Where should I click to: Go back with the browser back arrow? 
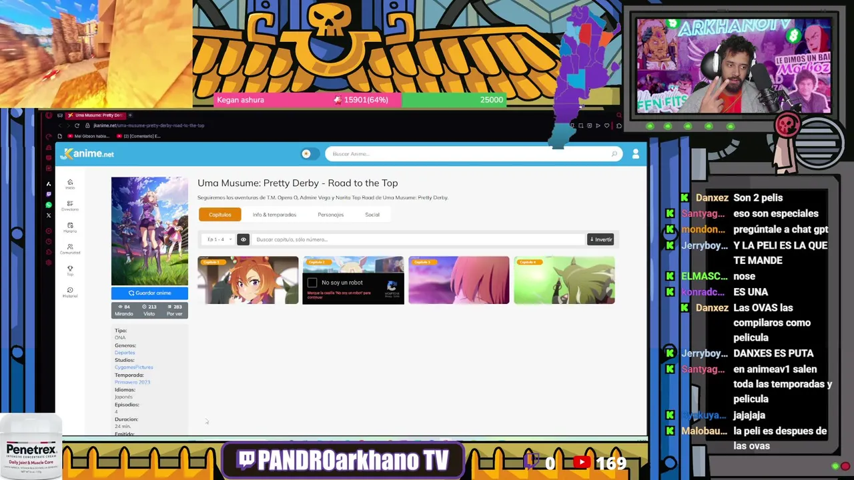point(60,125)
